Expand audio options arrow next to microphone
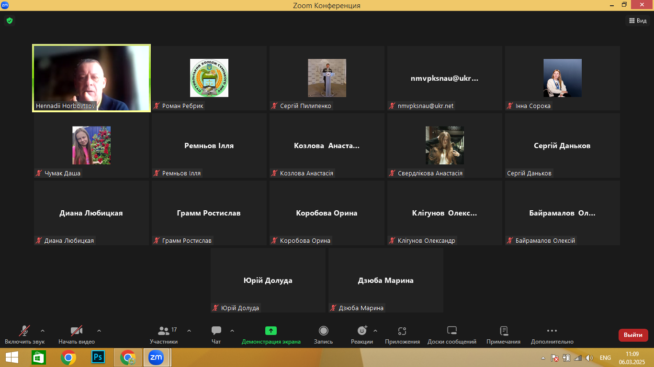654x367 pixels. pyautogui.click(x=43, y=331)
